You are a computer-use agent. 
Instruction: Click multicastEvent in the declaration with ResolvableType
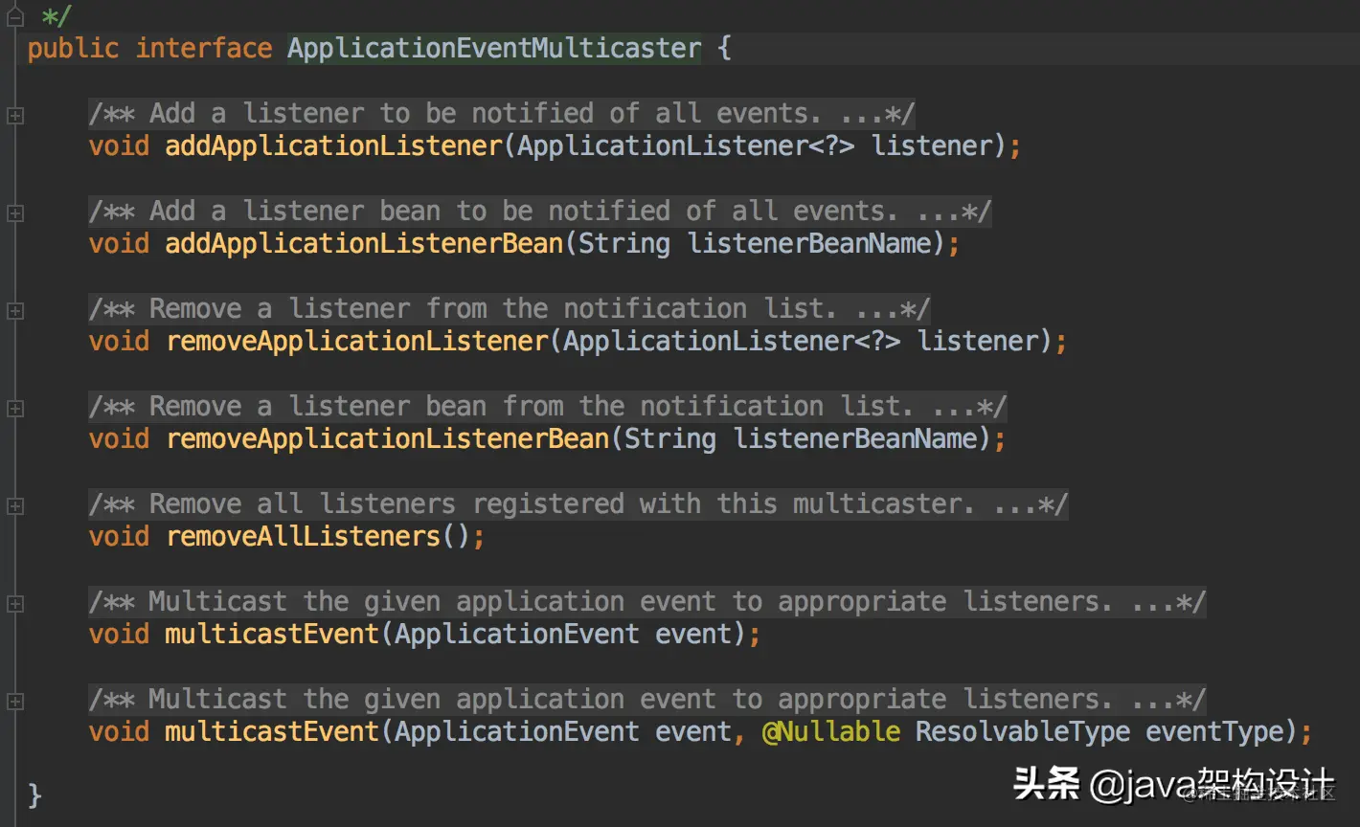[x=272, y=732]
